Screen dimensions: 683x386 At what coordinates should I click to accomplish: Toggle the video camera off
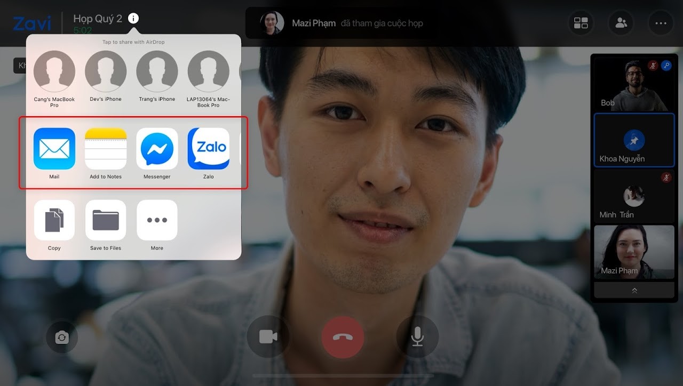(268, 337)
